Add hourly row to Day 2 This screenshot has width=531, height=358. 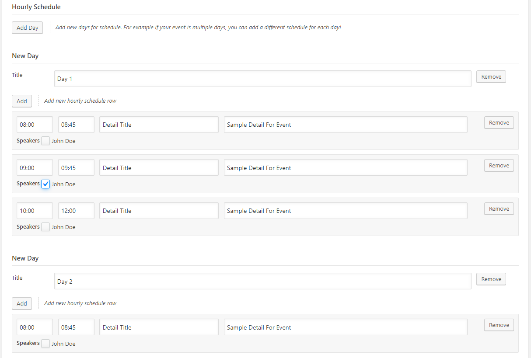[x=21, y=303]
